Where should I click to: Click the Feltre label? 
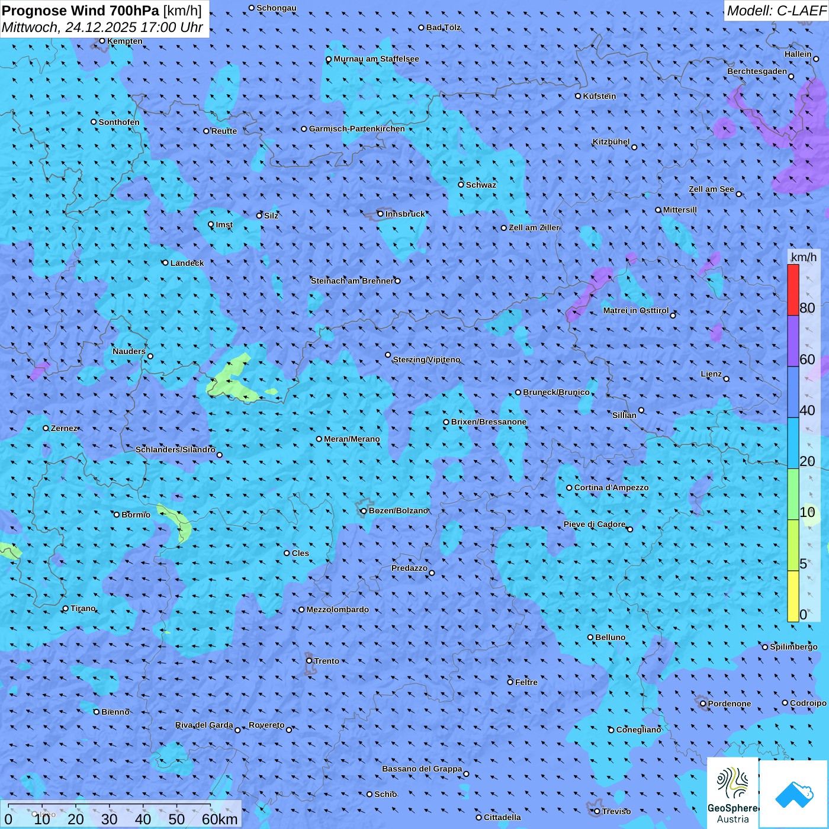[x=526, y=682]
